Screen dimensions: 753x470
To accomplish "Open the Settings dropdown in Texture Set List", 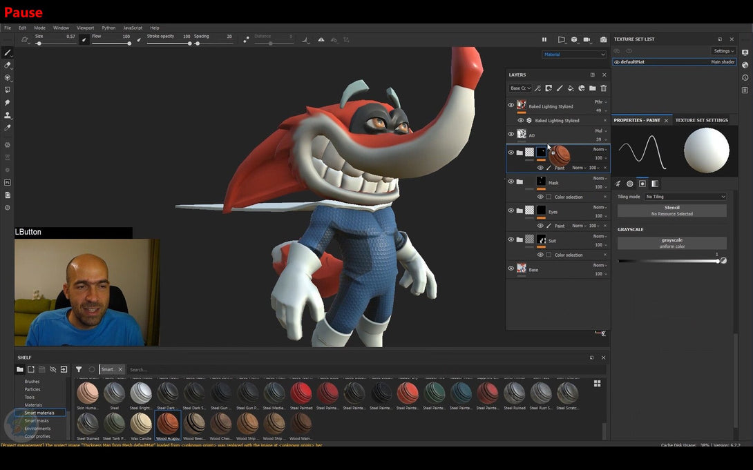I will tap(723, 51).
